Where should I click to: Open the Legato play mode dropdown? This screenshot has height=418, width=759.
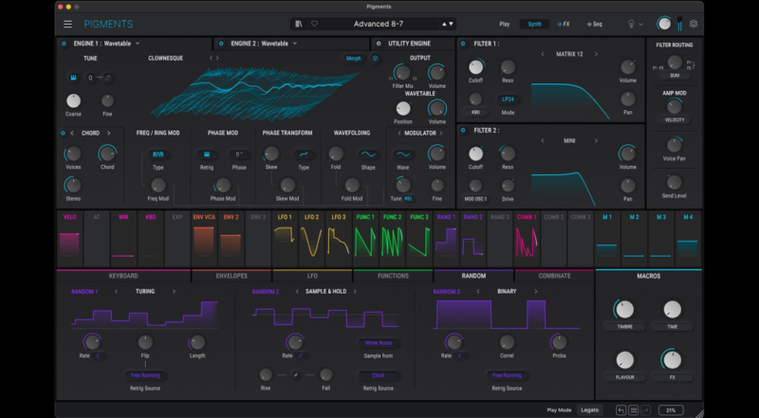tap(590, 409)
